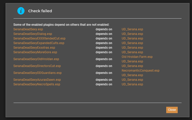The height and width of the screenshot is (120, 192).
Task: Click UD_Serana.esp below Old Hroldan Farm.esp
Action: point(132,61)
